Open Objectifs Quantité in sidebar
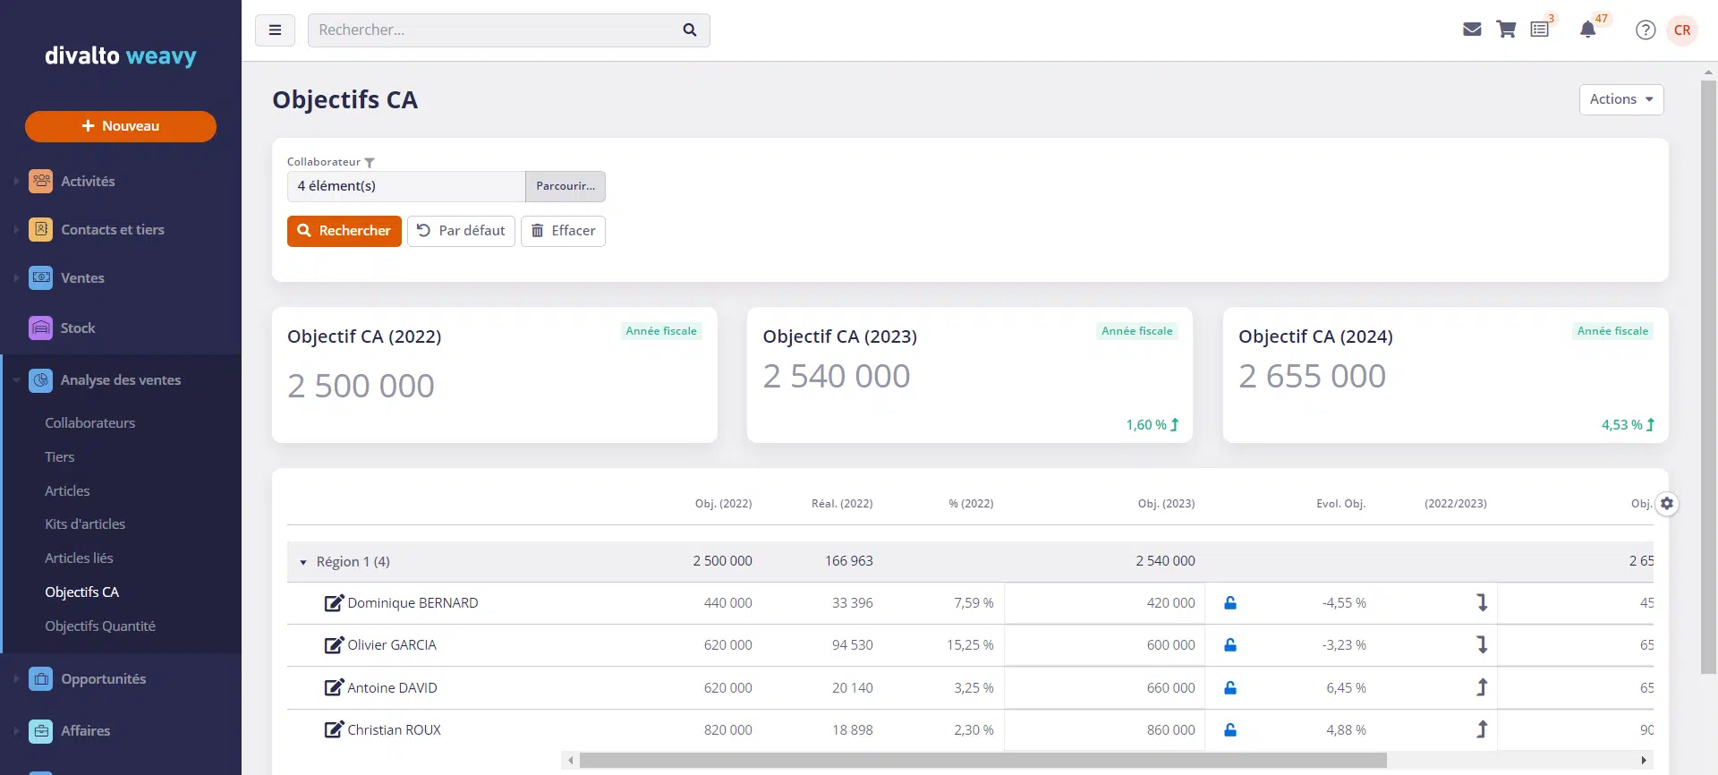The image size is (1718, 775). coord(100,626)
